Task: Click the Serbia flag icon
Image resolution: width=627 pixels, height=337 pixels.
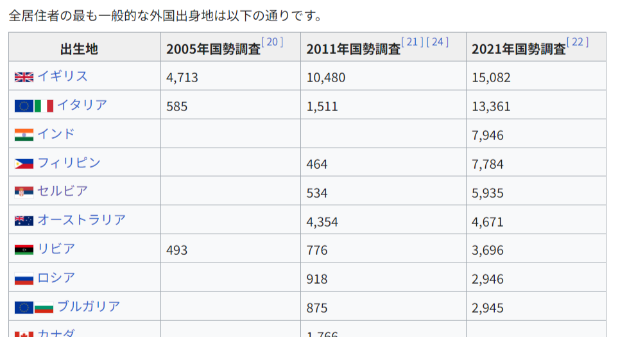Action: click(24, 193)
